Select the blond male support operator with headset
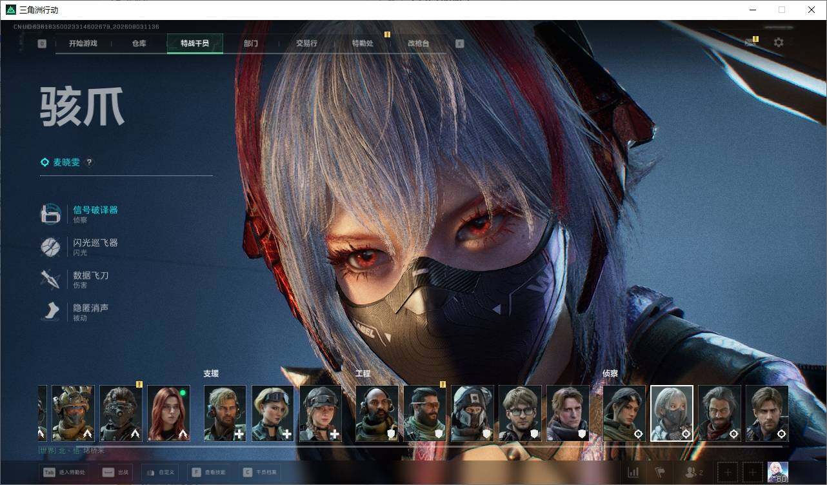The width and height of the screenshot is (827, 485). pos(225,413)
